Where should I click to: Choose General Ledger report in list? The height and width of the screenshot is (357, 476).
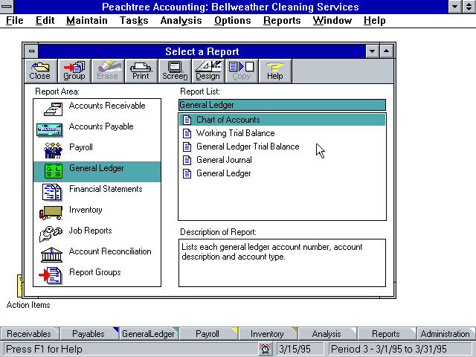[282, 173]
